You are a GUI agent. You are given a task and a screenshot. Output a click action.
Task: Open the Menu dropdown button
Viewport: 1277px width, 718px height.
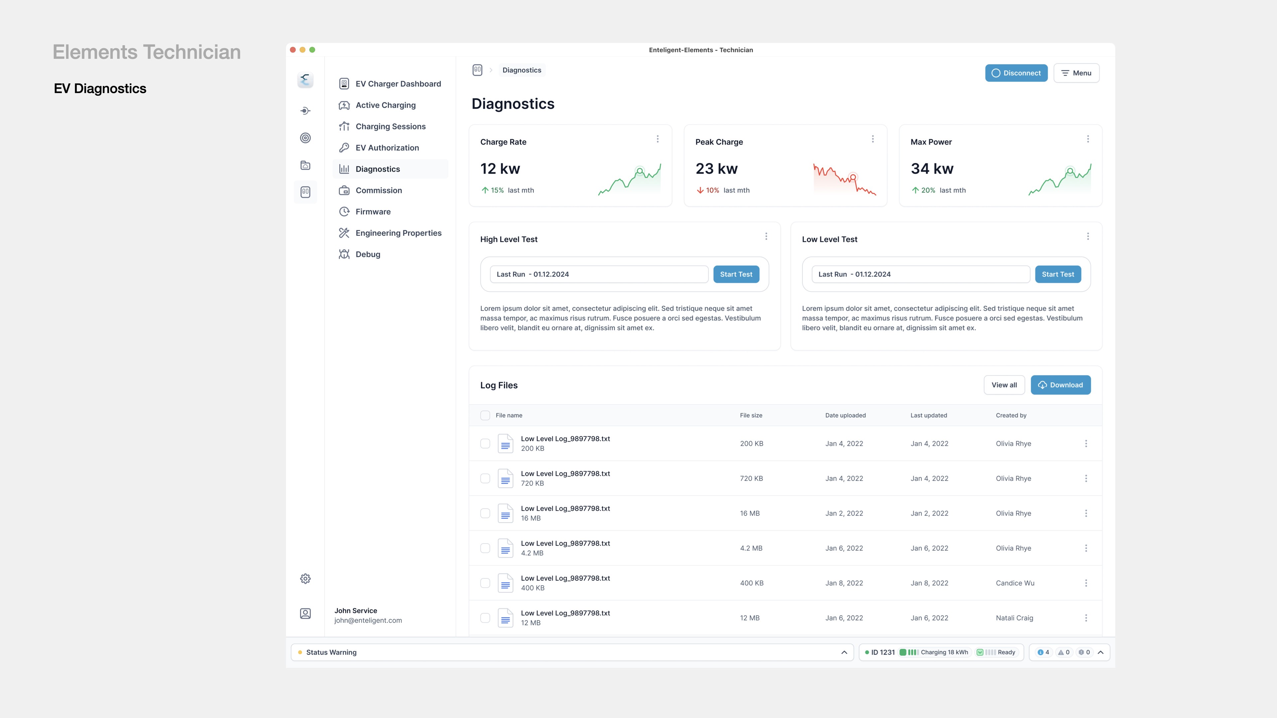tap(1076, 73)
